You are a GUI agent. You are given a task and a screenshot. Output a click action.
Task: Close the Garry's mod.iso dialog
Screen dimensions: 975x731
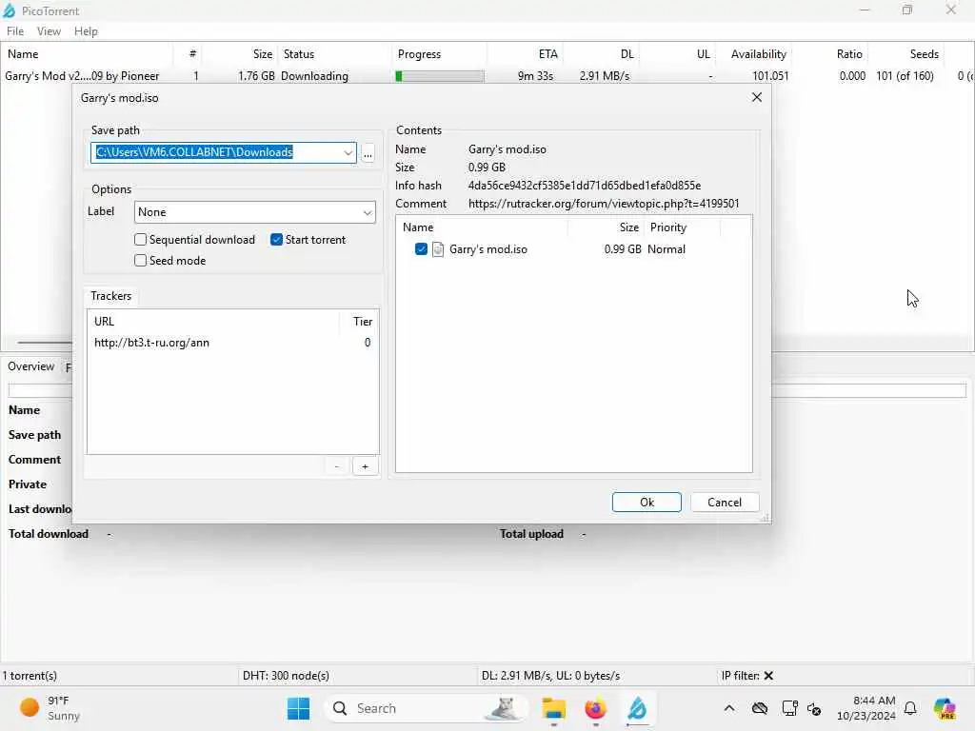pos(757,97)
